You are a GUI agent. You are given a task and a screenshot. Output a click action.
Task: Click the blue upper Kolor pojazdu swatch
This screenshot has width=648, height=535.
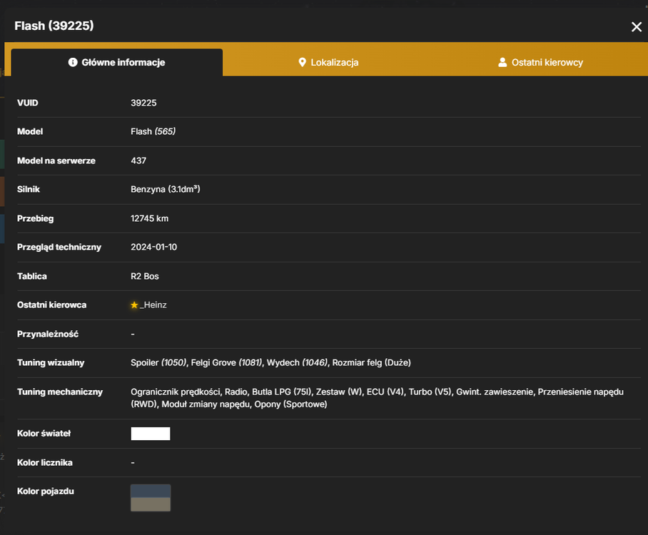click(x=151, y=491)
